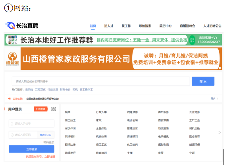Open 更多 announcements link
Image resolution: width=237 pixels, height=168 pixels.
[x=214, y=98]
